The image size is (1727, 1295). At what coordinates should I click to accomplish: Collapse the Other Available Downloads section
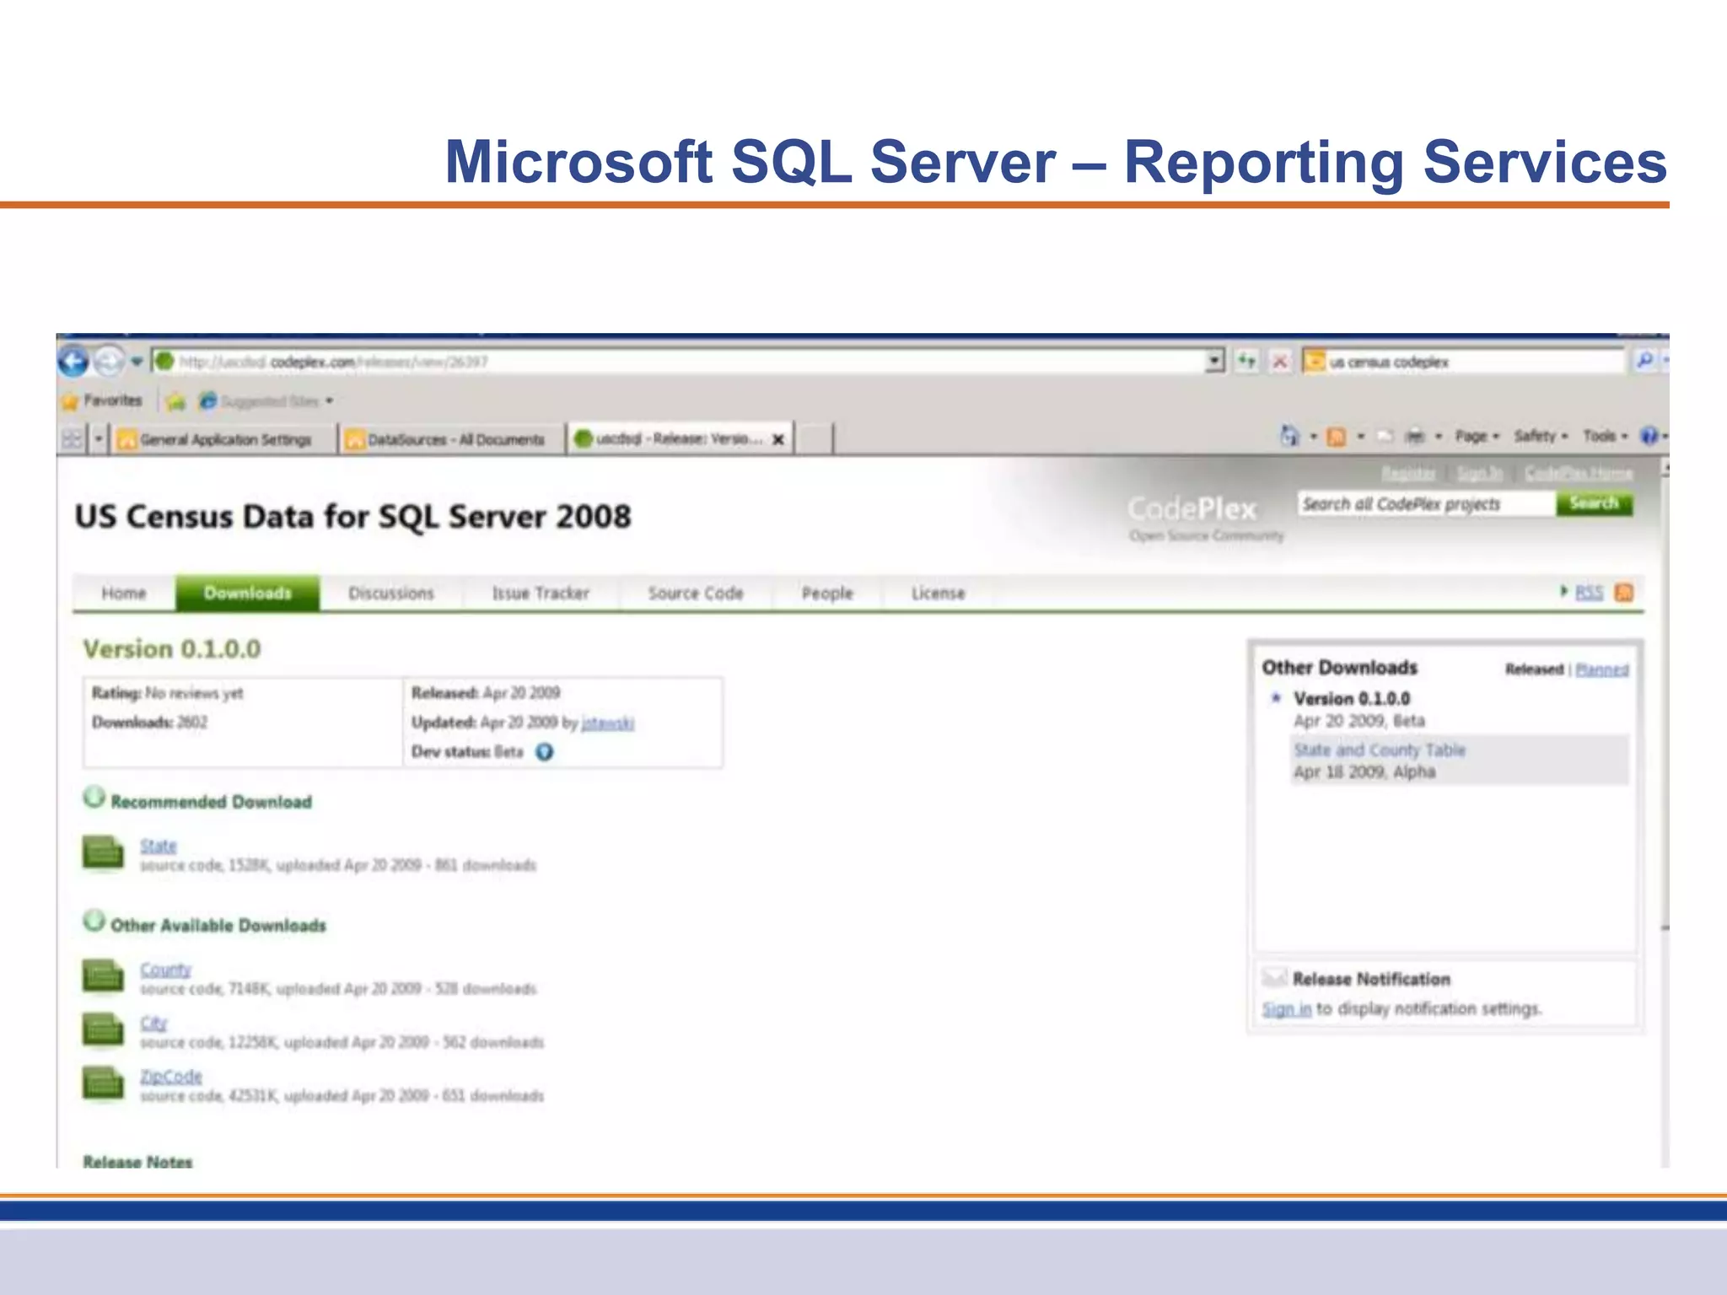pos(94,921)
